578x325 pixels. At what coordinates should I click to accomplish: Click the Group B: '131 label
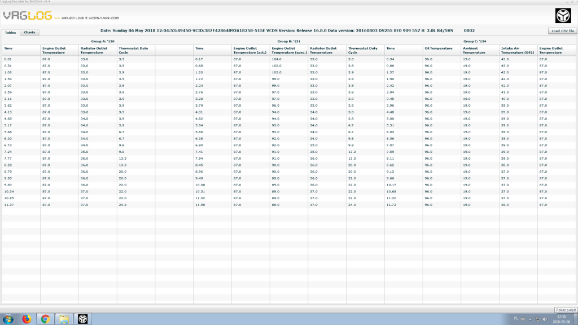tap(288, 41)
